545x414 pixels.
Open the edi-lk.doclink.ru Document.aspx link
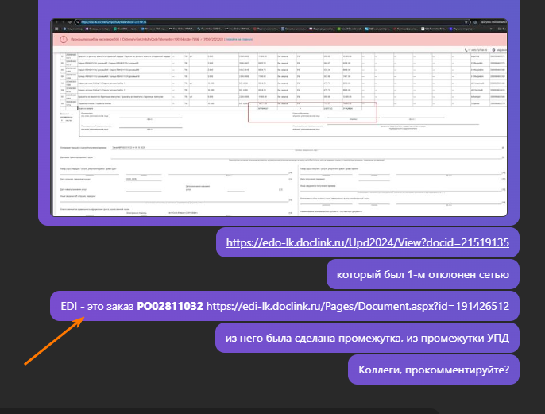(x=358, y=306)
